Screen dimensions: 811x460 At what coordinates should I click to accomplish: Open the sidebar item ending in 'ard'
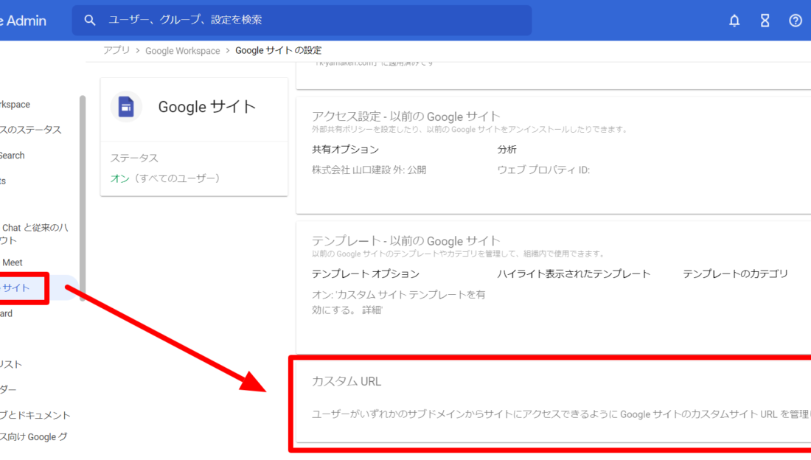pos(6,313)
